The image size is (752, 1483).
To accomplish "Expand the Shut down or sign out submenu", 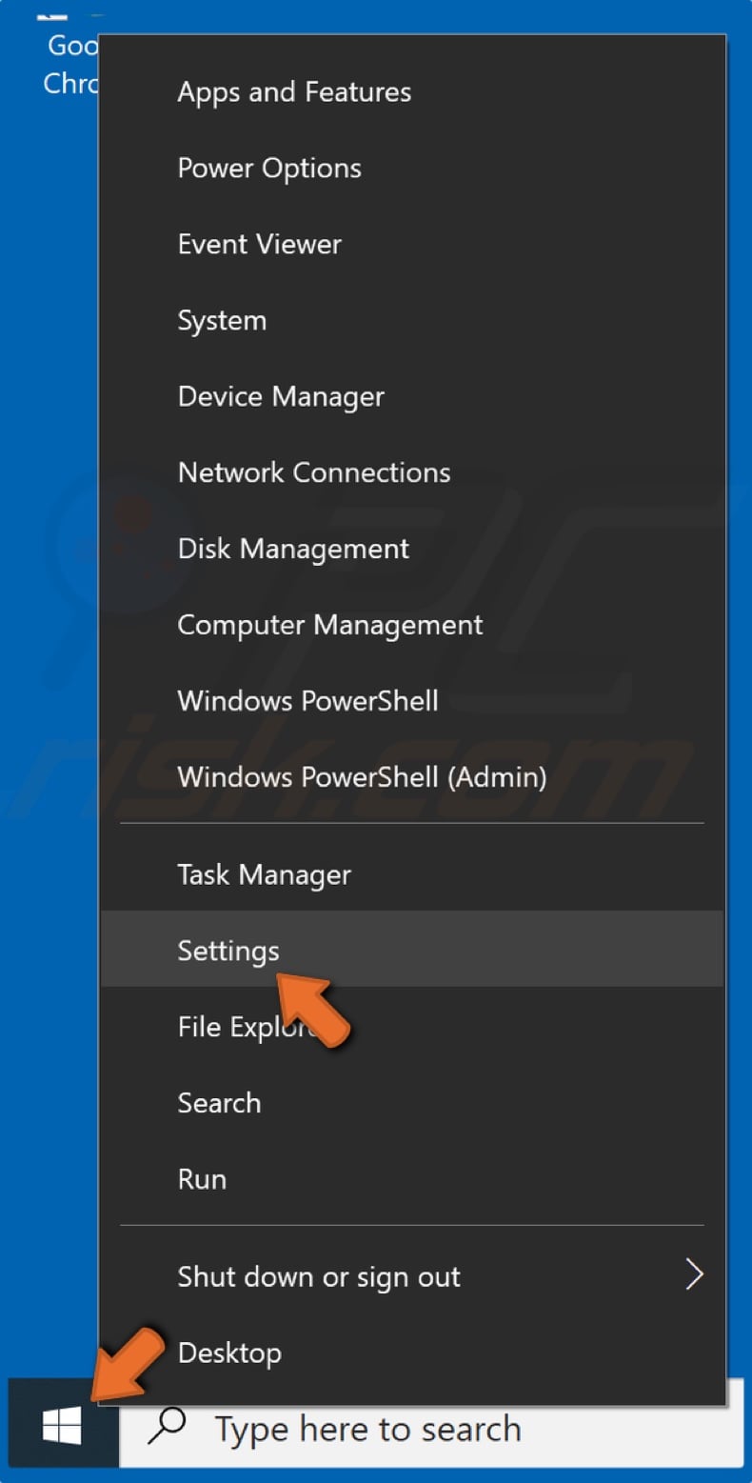I will [x=319, y=1276].
